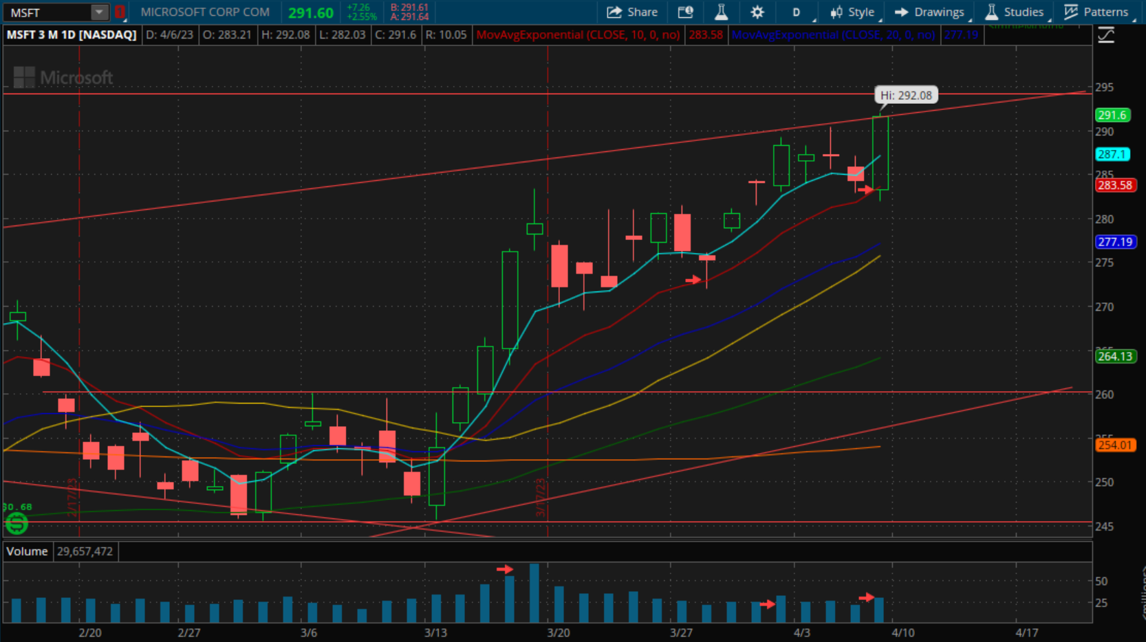The height and width of the screenshot is (642, 1146).
Task: Open the Style menu
Action: tap(852, 12)
